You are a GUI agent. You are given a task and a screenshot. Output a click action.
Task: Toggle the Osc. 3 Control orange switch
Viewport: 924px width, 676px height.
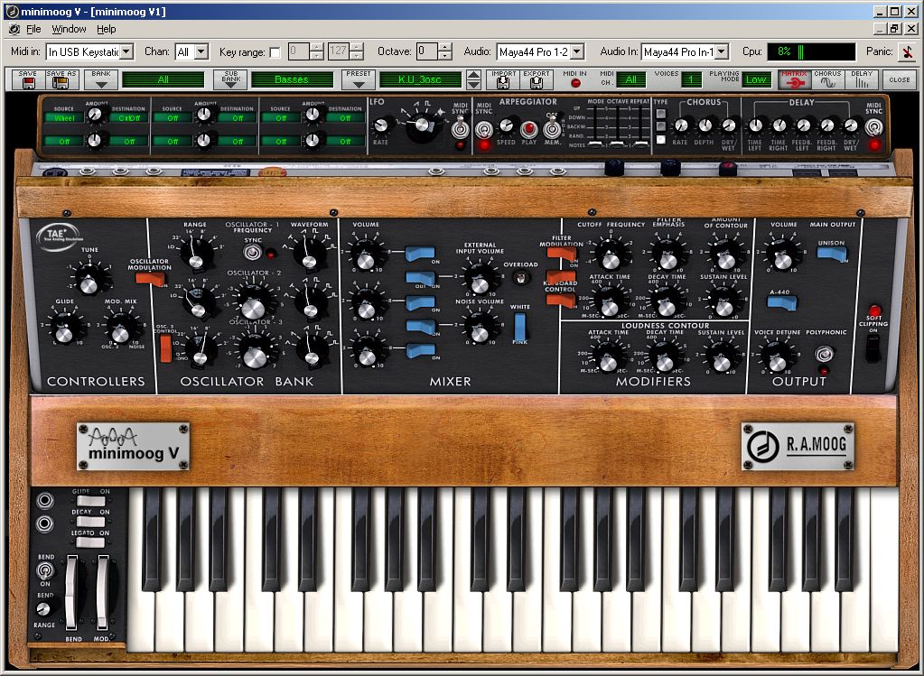tap(165, 348)
